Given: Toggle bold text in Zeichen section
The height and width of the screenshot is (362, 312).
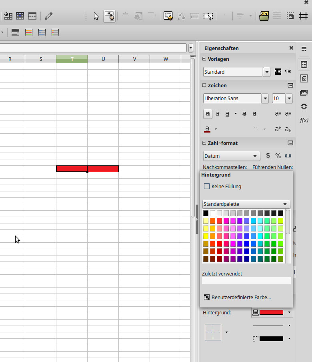Looking at the screenshot, I should coord(207,114).
